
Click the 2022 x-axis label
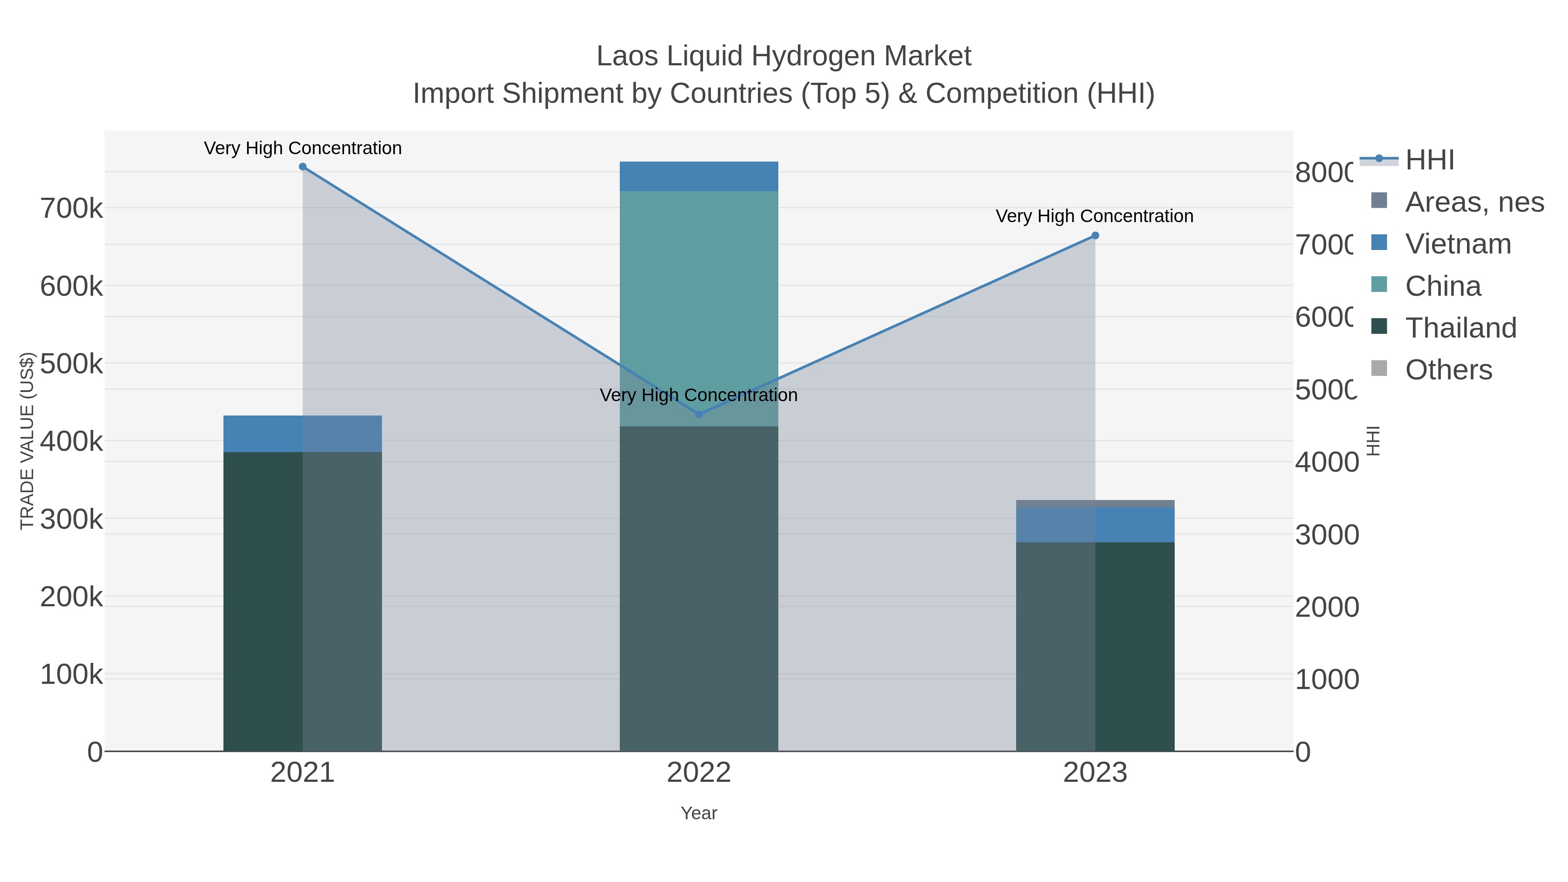(x=699, y=773)
